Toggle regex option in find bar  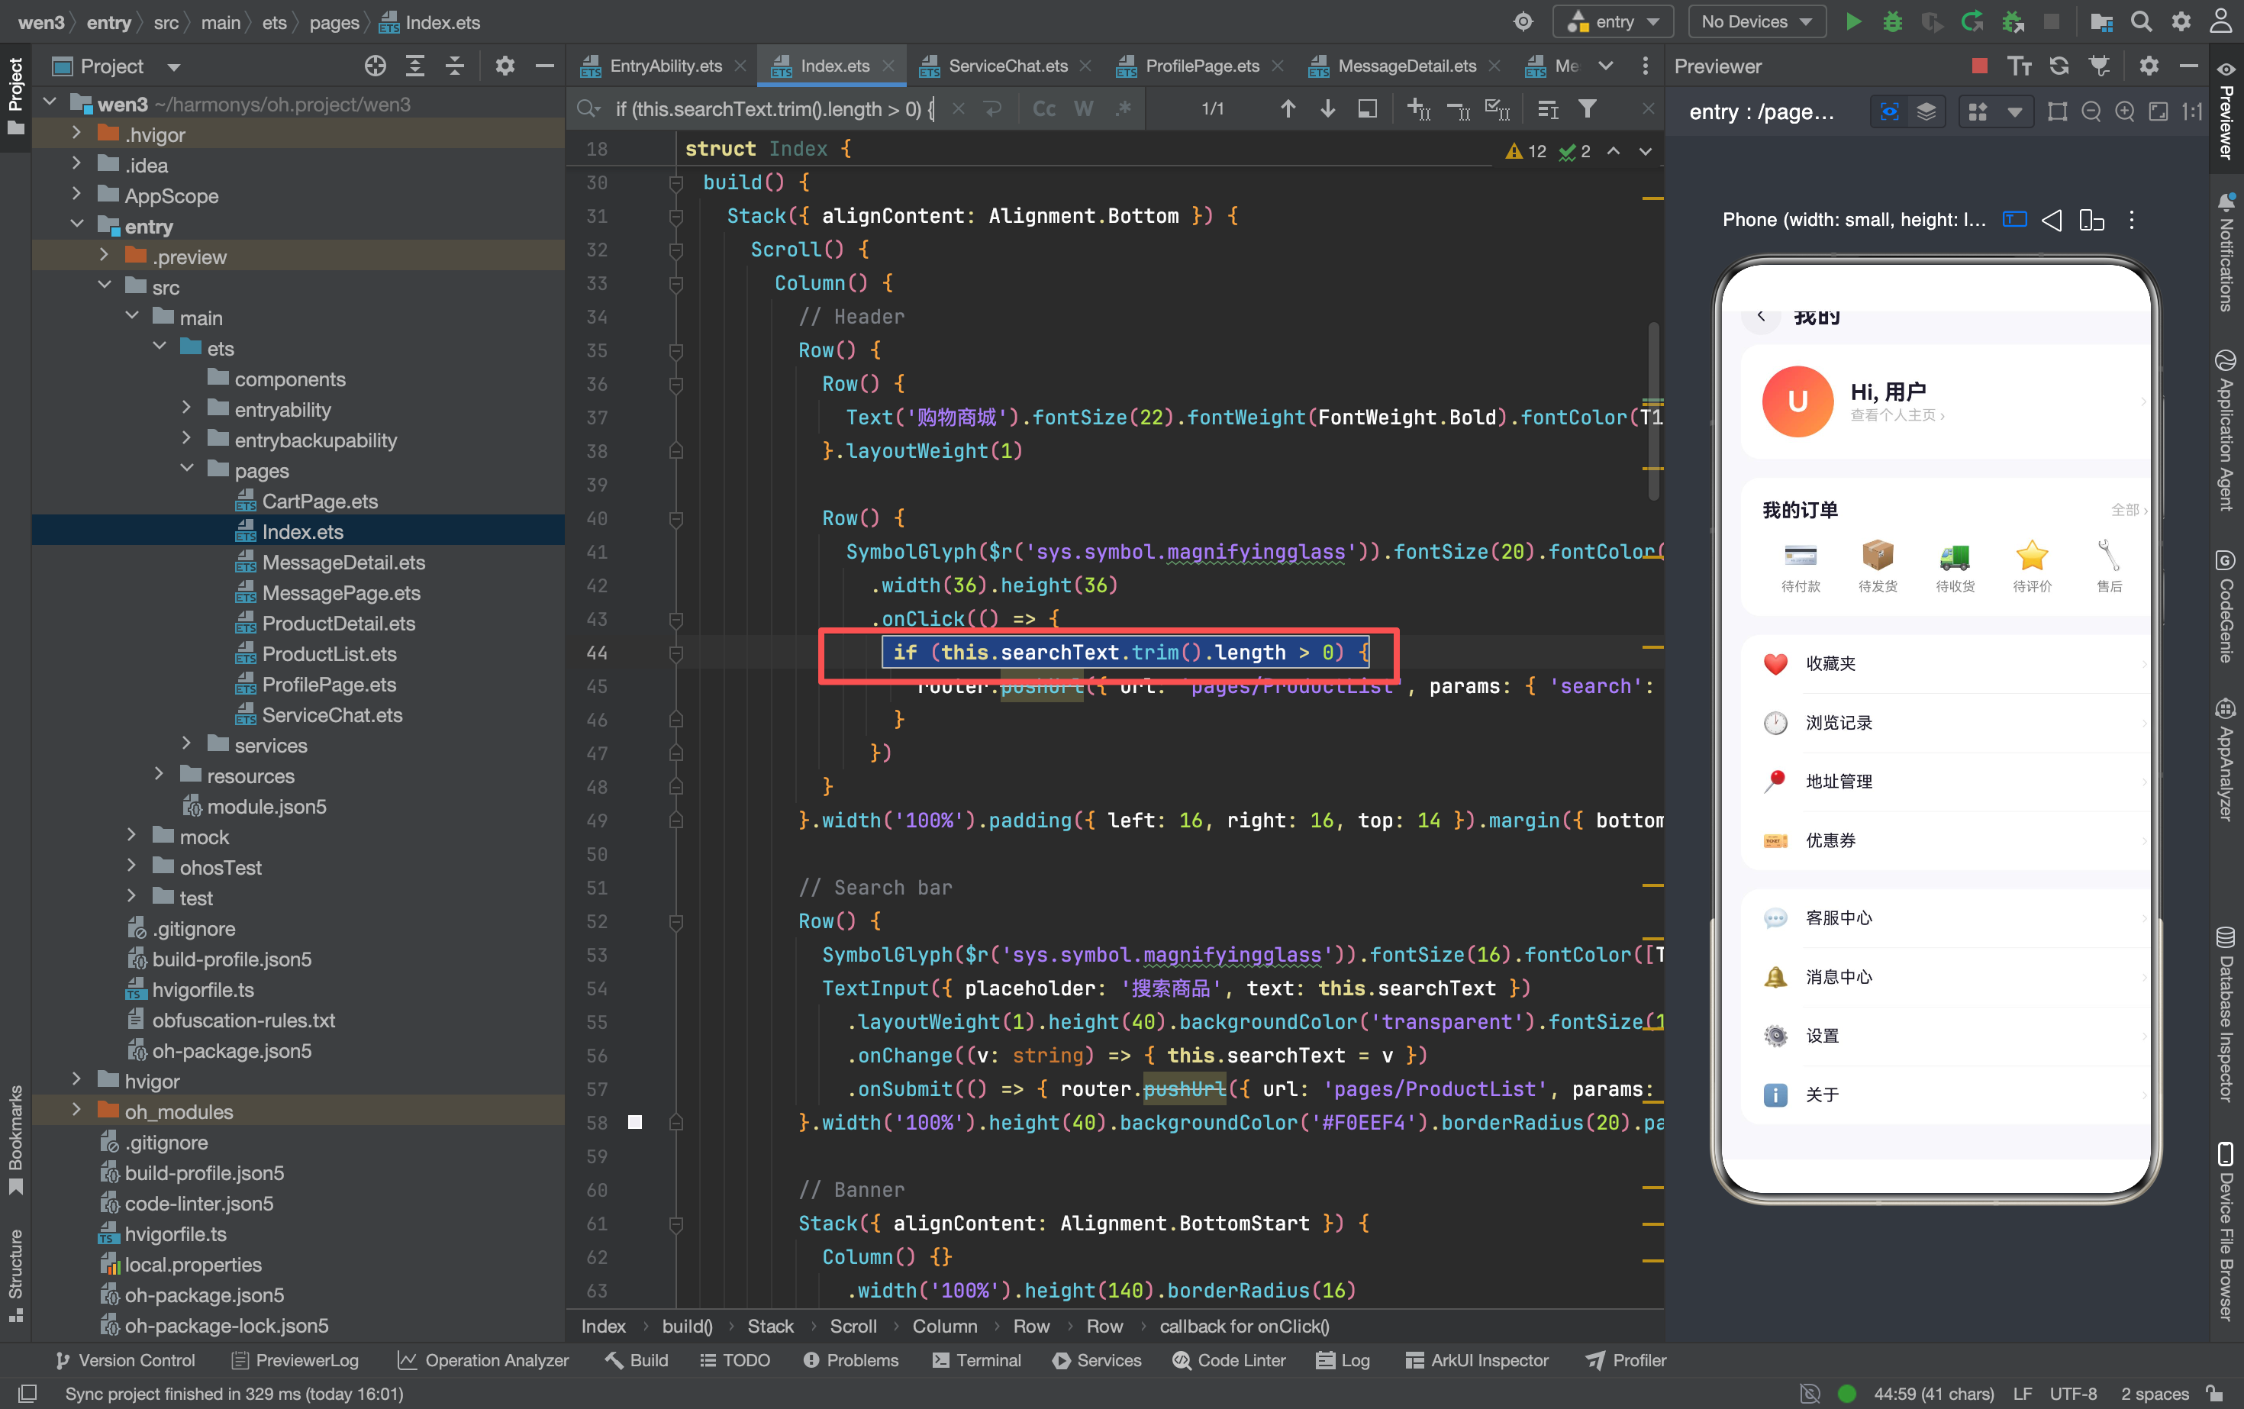click(x=1124, y=109)
